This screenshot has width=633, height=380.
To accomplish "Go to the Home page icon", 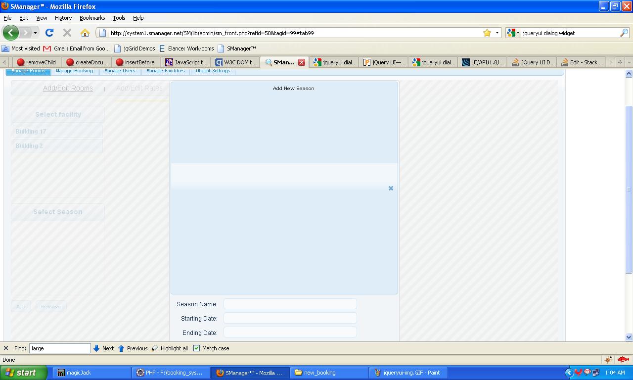I will click(x=85, y=33).
